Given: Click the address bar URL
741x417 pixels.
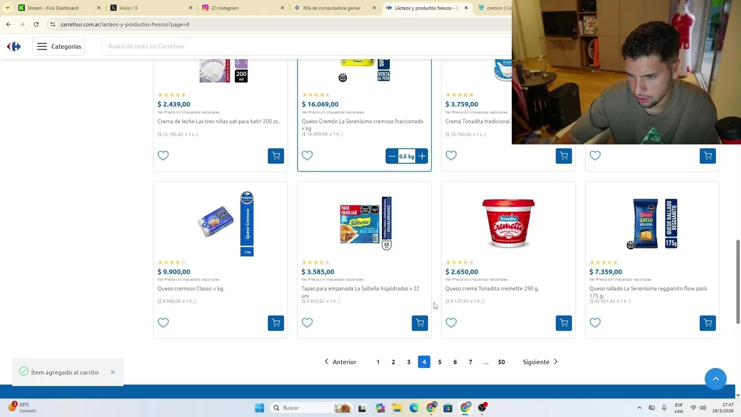Looking at the screenshot, I should [124, 24].
